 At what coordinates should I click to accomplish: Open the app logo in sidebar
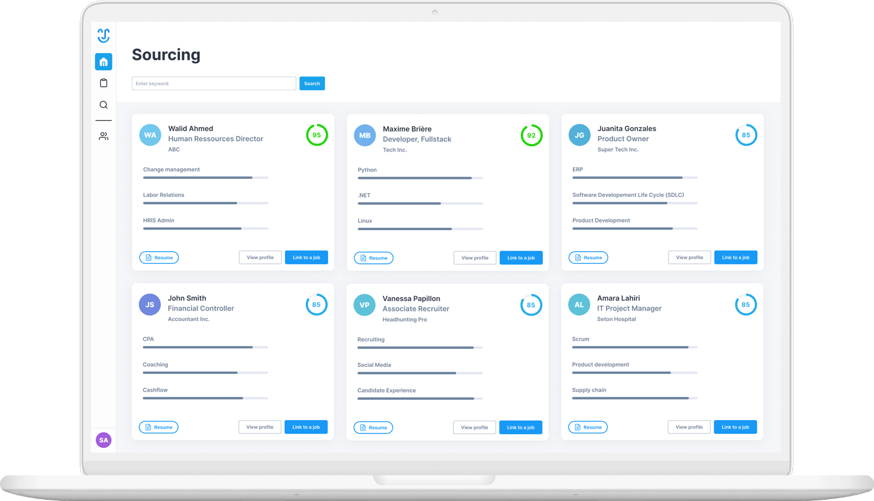(x=104, y=36)
